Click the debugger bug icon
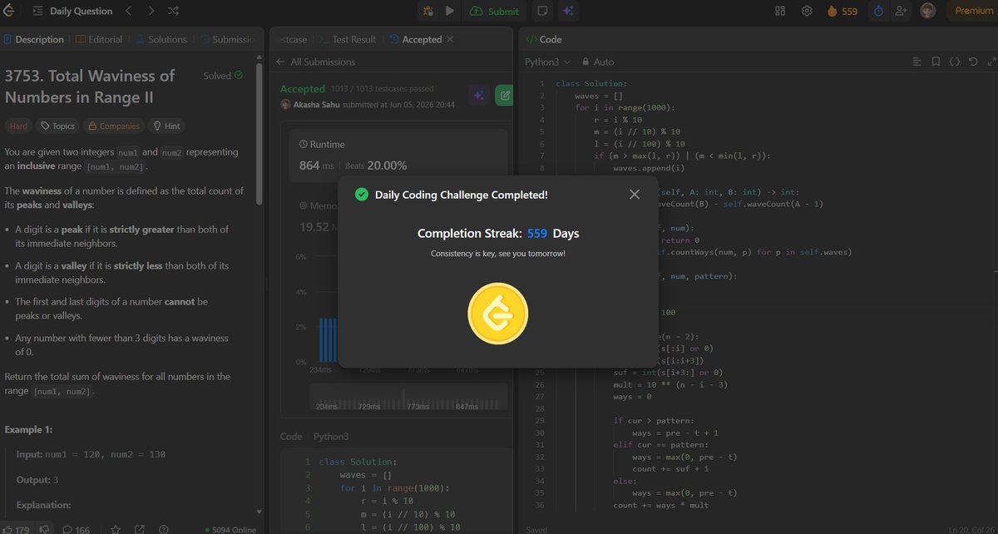Image resolution: width=998 pixels, height=534 pixels. point(427,11)
